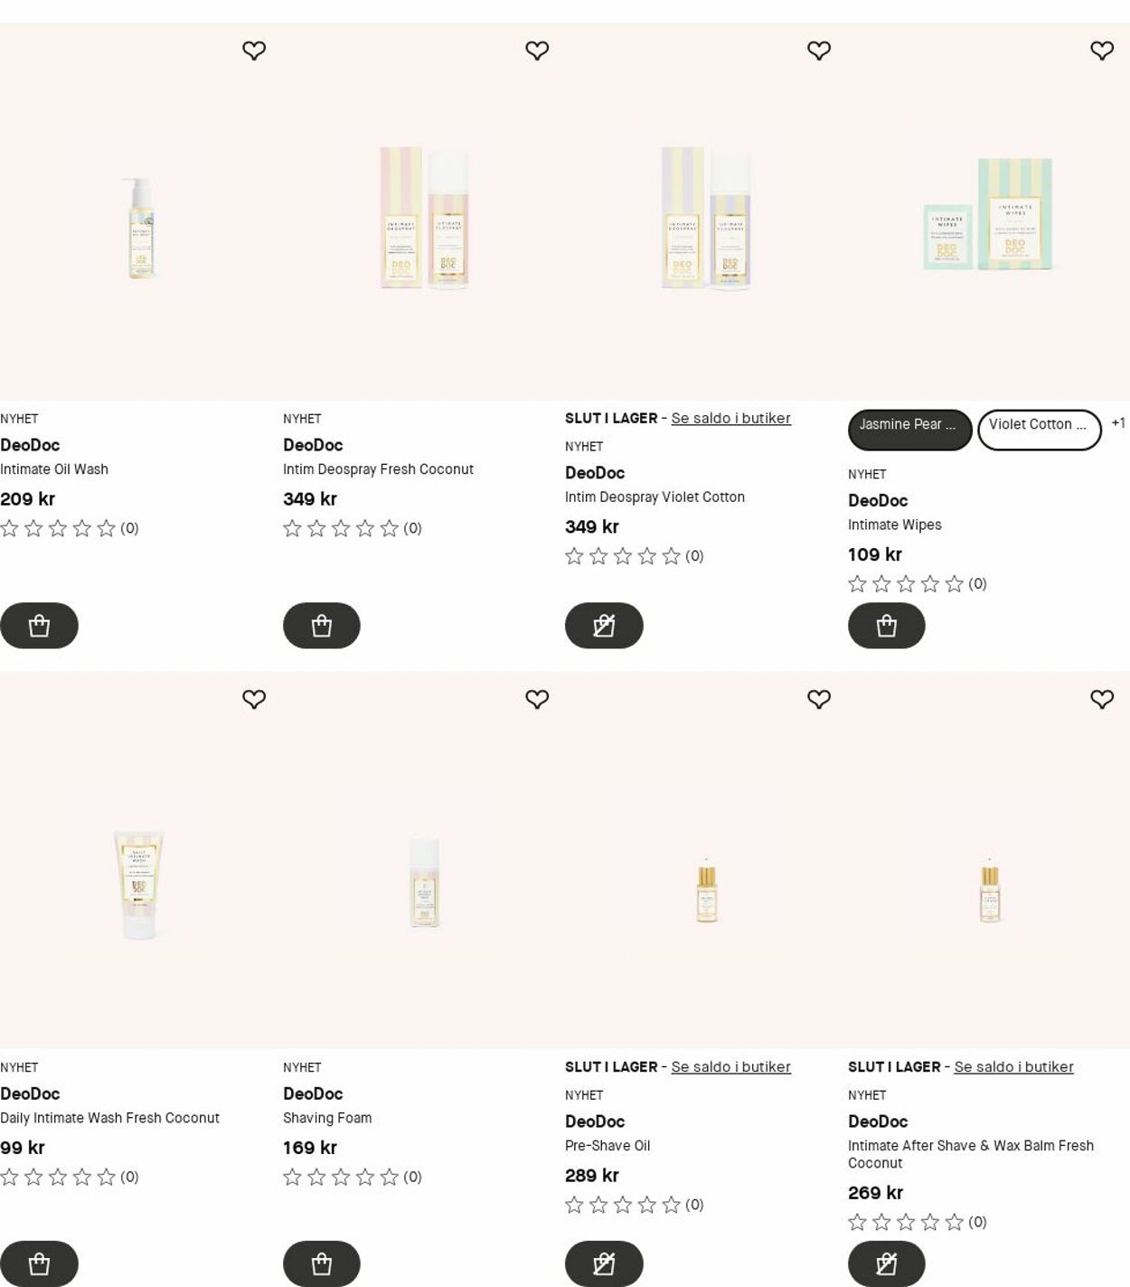View star rating of Intimate Oil Wash
1130x1287 pixels.
[70, 528]
